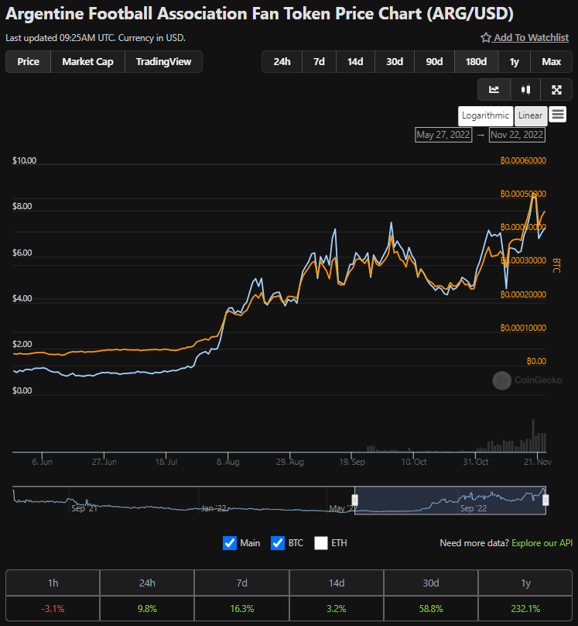Switch to candlestick chart icon
Image resolution: width=578 pixels, height=626 pixels.
click(x=525, y=90)
